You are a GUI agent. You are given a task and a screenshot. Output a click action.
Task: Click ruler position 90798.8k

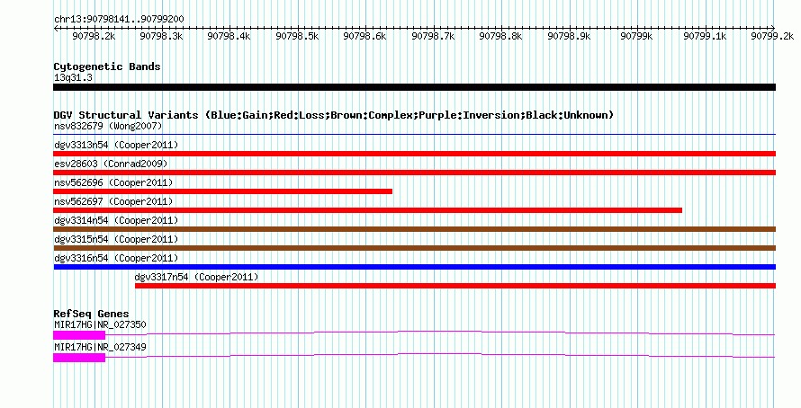tap(500, 36)
